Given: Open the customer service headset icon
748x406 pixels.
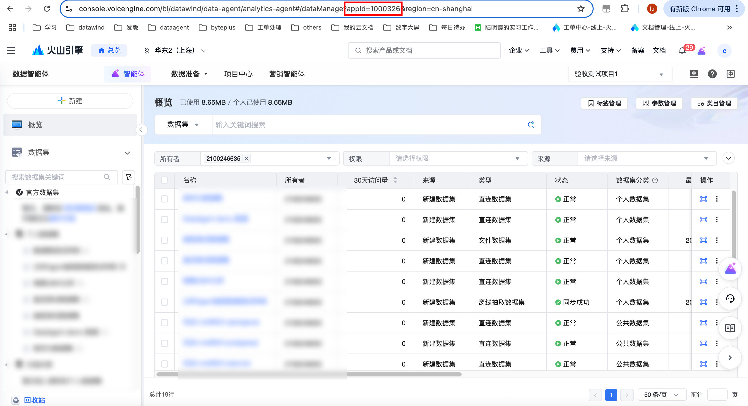Looking at the screenshot, I should pyautogui.click(x=730, y=299).
